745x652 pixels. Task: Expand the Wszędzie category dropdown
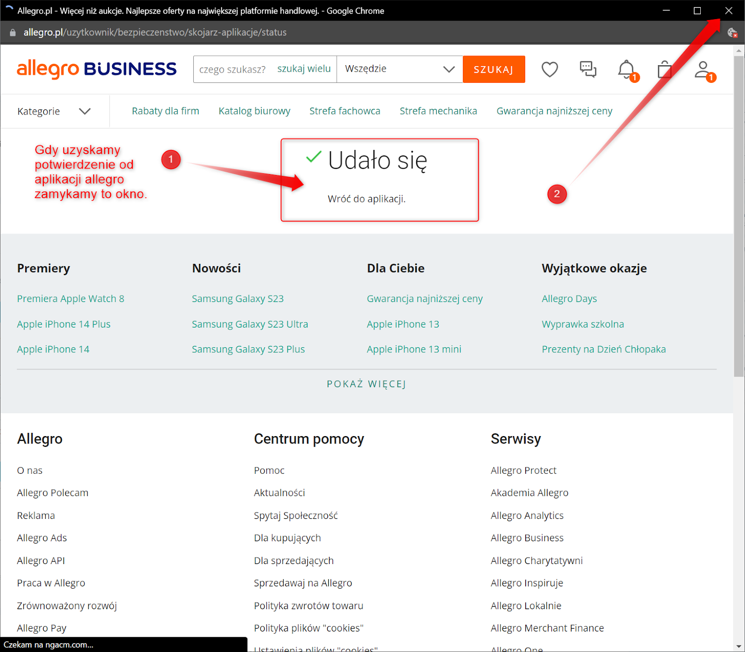[400, 69]
